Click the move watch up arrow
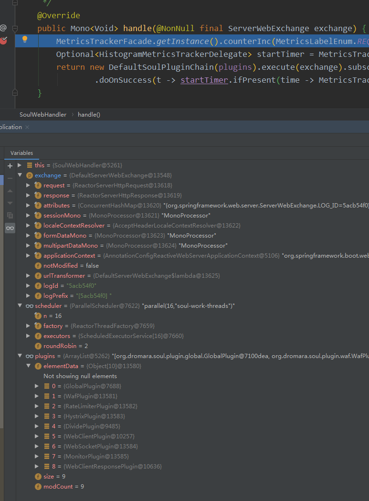Screen dimensions: 369x501 click(x=10, y=191)
